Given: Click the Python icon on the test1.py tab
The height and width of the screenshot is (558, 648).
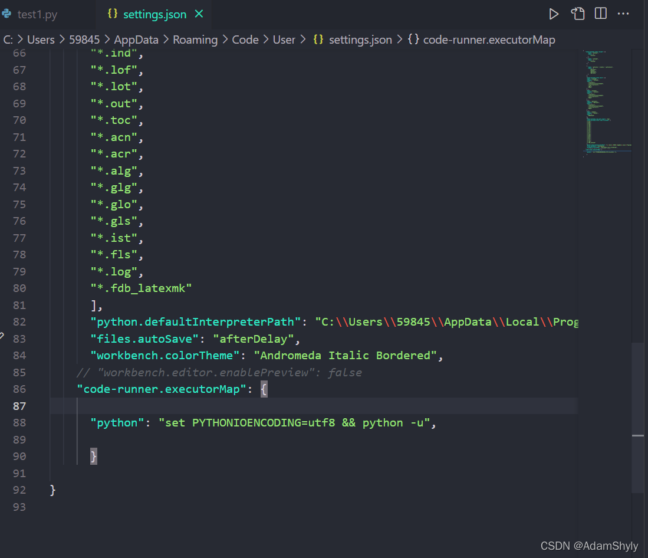Looking at the screenshot, I should tap(8, 14).
